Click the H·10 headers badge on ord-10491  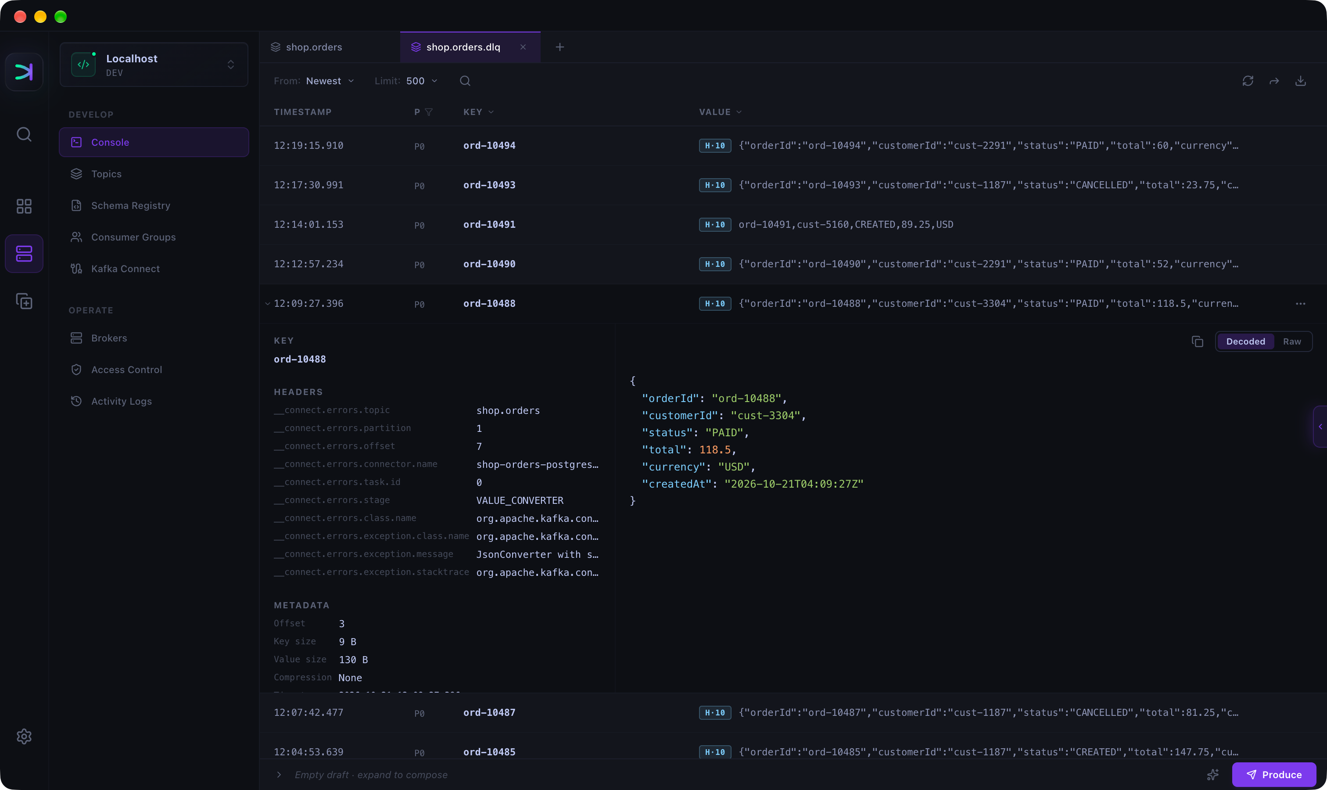[715, 225]
